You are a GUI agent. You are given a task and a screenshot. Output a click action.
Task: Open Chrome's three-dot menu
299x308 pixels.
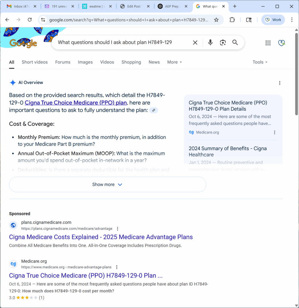pyautogui.click(x=292, y=20)
